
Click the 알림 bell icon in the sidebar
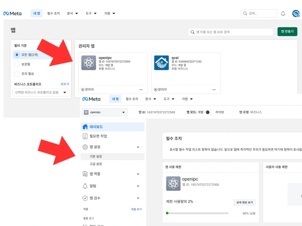(85, 186)
